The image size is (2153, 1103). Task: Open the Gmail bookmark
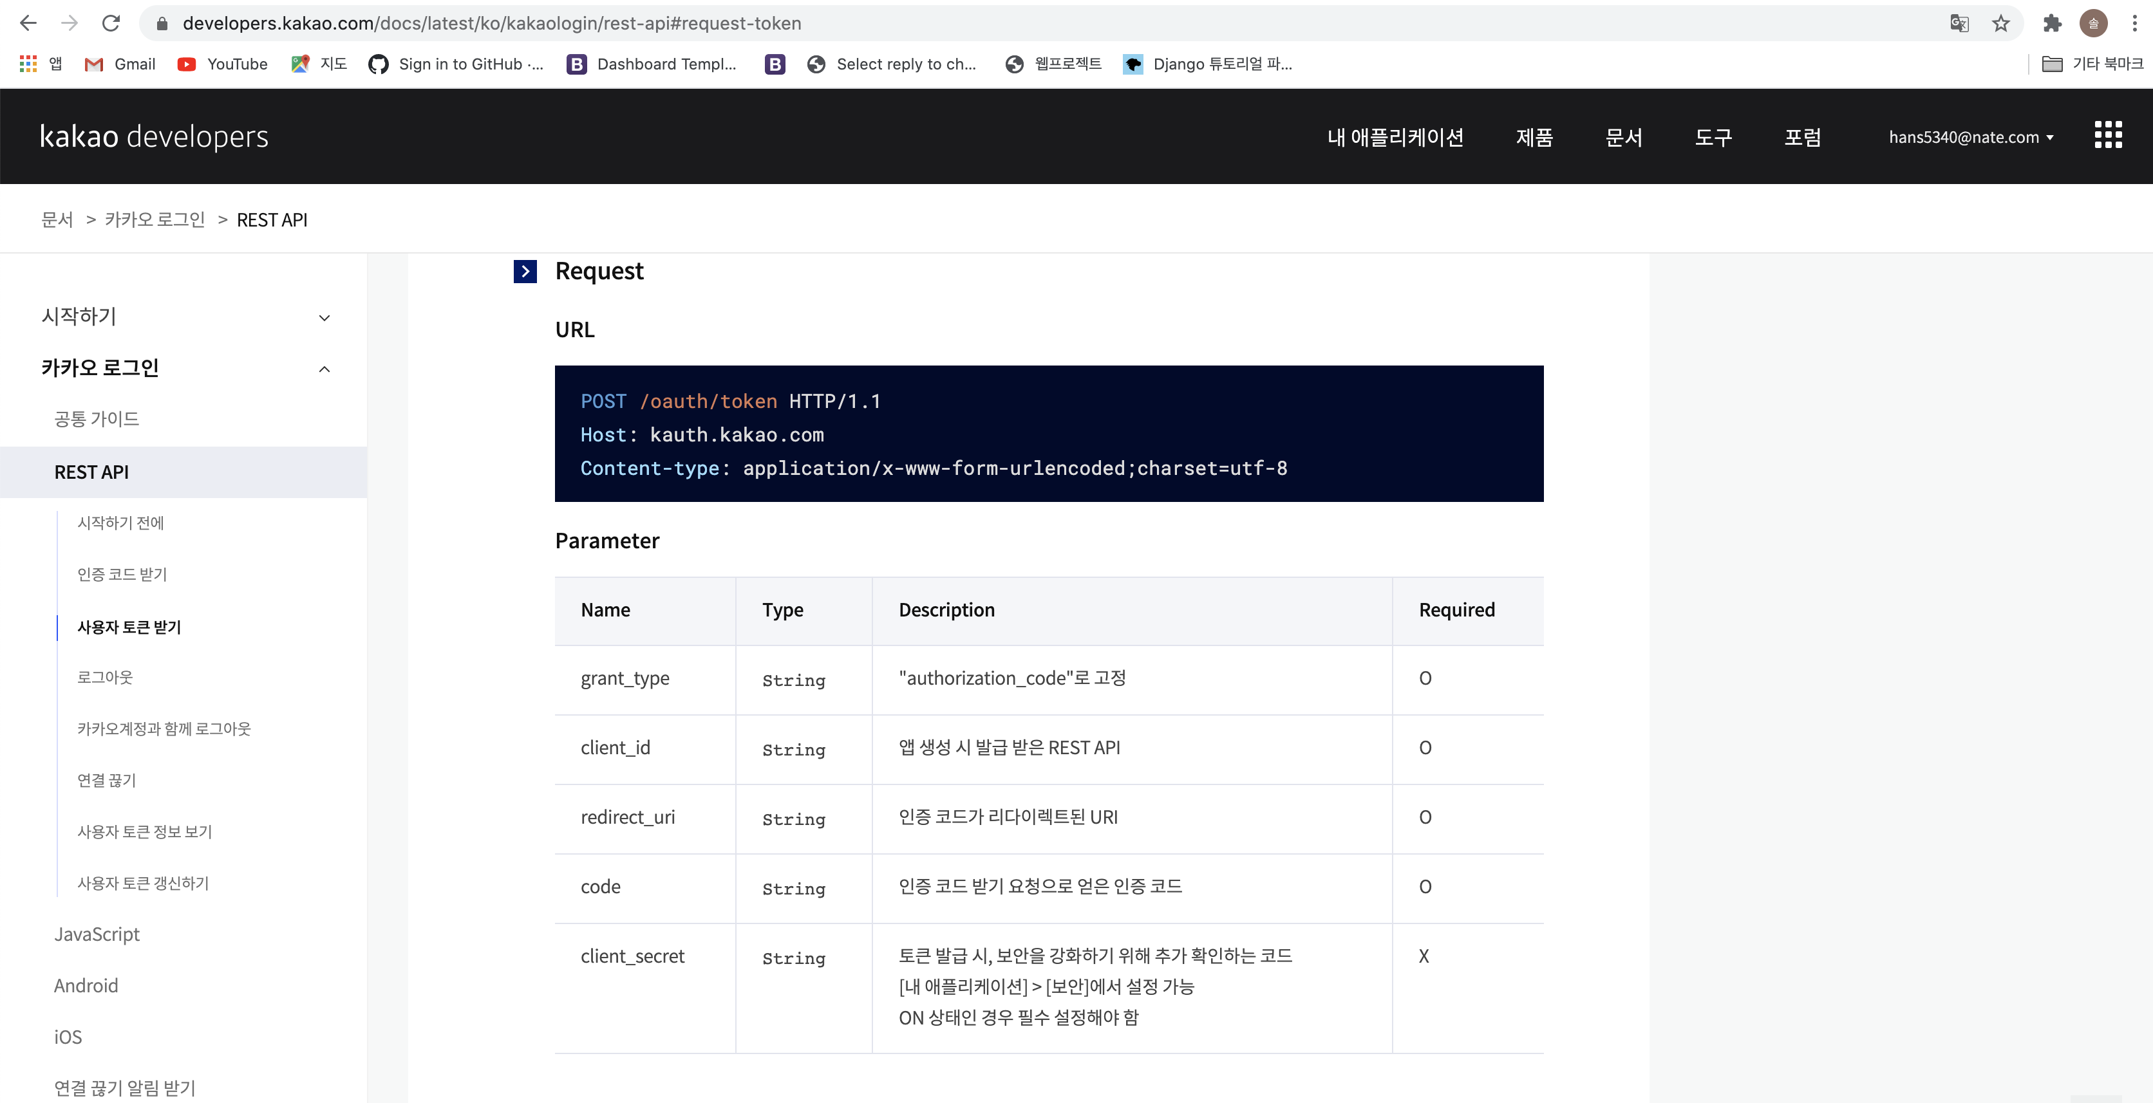pyautogui.click(x=120, y=64)
